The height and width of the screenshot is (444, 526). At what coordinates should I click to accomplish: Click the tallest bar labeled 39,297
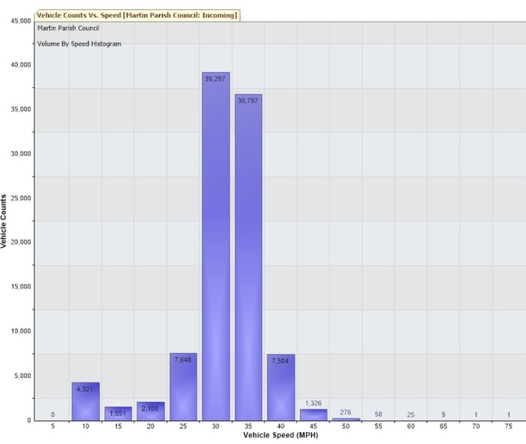coord(216,248)
